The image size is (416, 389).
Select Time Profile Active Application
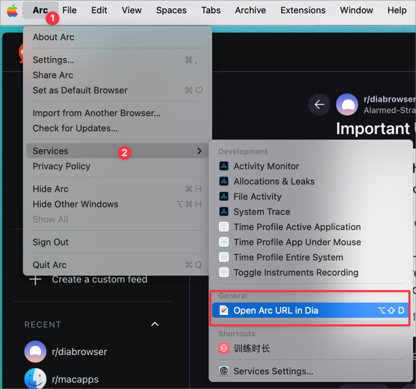[310, 227]
